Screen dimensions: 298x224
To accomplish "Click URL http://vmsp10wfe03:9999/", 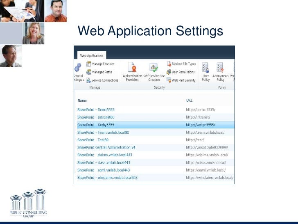I will [x=207, y=147].
